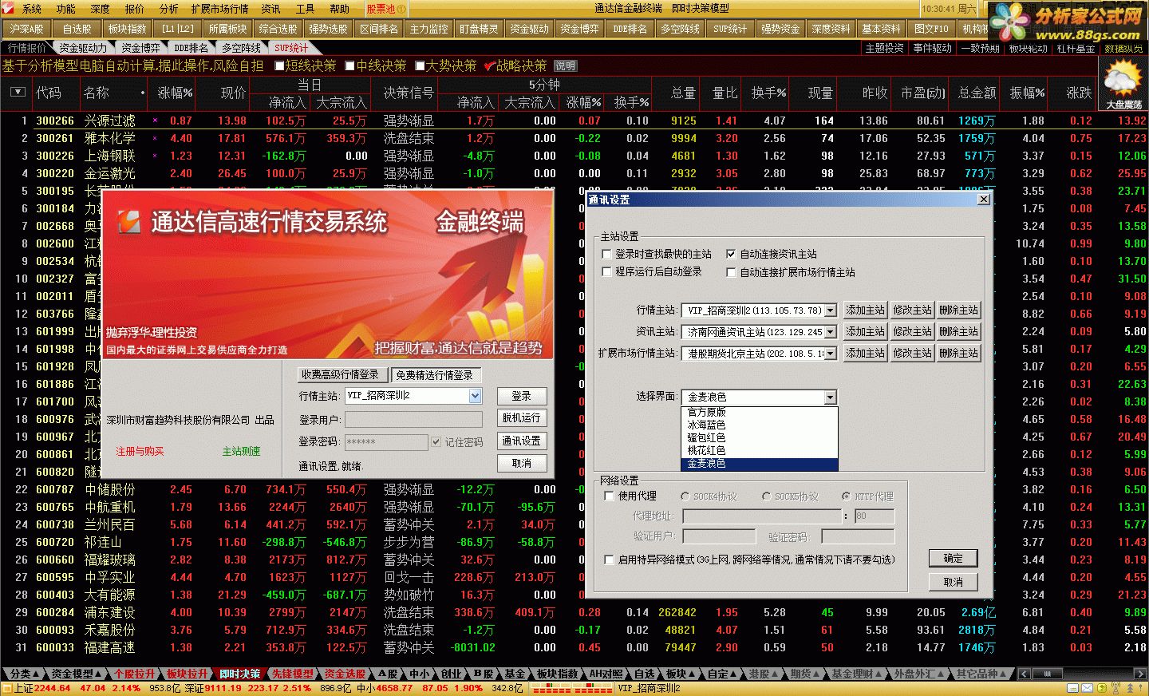Click the 登录密码 input field

point(386,441)
